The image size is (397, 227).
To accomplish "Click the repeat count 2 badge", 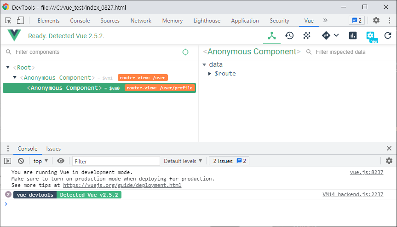I will coord(8,195).
